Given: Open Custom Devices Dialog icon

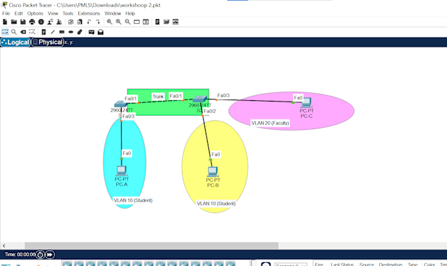Looking at the screenshot, I should click(157, 22).
